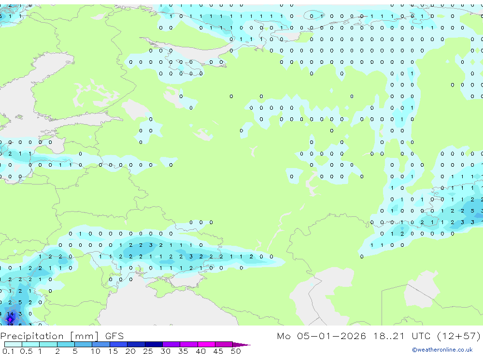The image size is (483, 354).
Task: Click the legend label '10'
Action: click(96, 351)
